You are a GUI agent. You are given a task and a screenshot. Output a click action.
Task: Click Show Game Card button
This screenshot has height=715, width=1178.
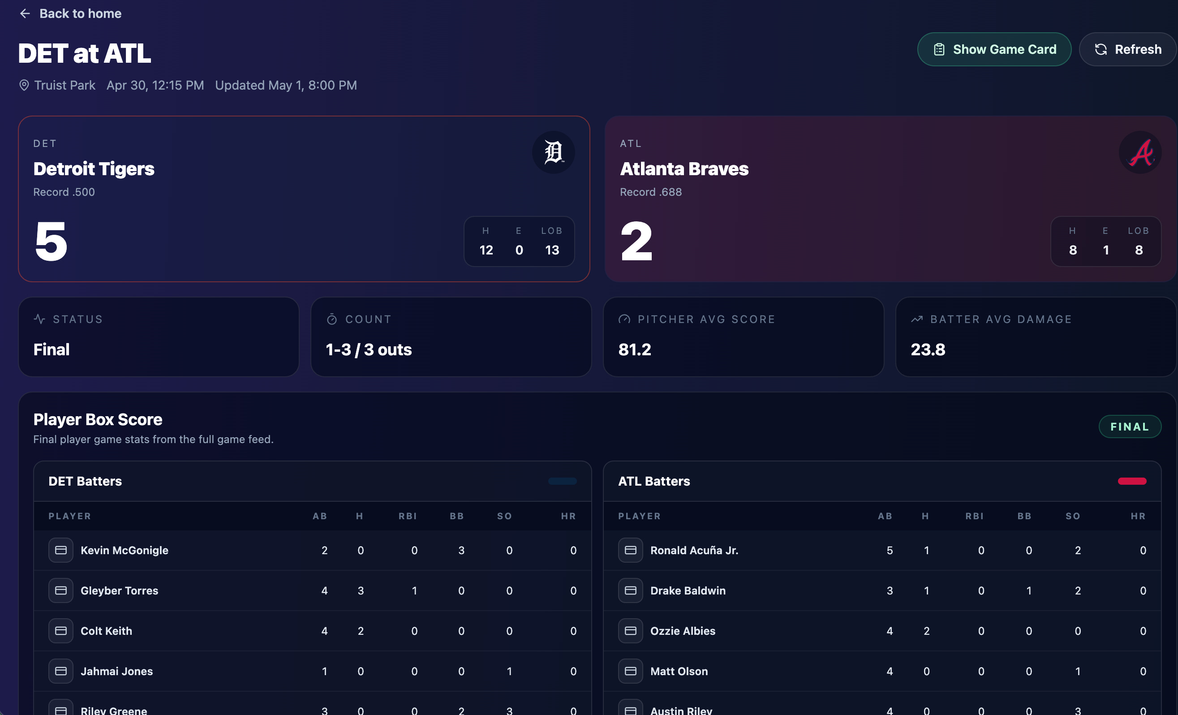[994, 49]
